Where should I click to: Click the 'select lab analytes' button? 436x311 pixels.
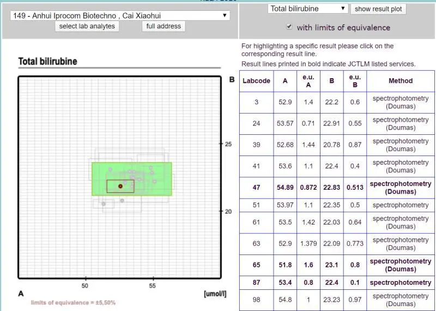tap(87, 26)
